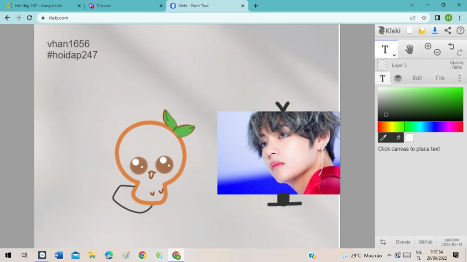Click the Layer 3 thumbnail preview

(382, 65)
